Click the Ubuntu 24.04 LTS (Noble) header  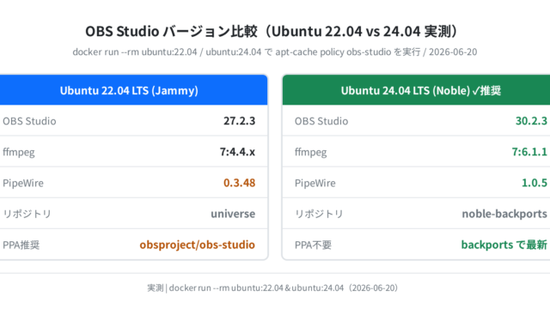[x=416, y=90]
